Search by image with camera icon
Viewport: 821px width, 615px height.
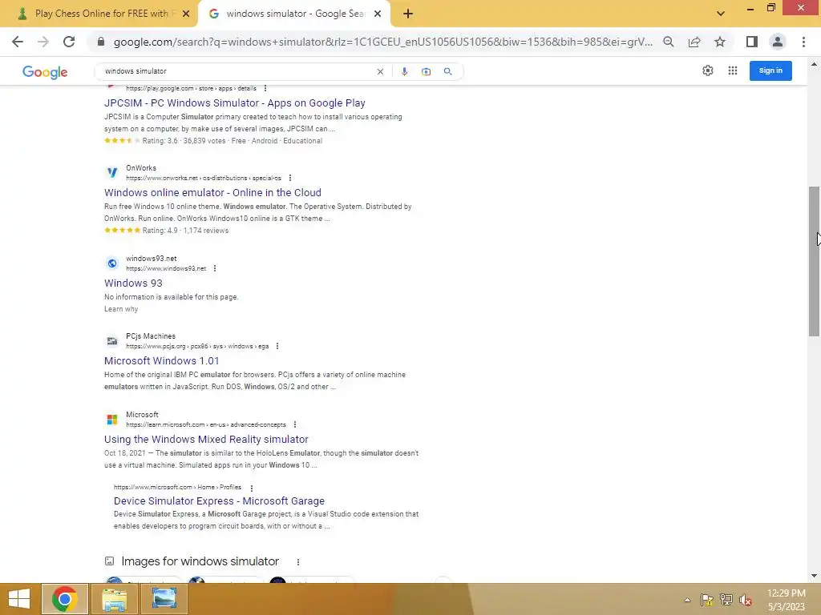[x=427, y=71]
